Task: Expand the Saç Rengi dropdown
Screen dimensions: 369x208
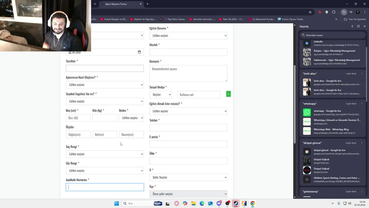Action: tap(105, 154)
